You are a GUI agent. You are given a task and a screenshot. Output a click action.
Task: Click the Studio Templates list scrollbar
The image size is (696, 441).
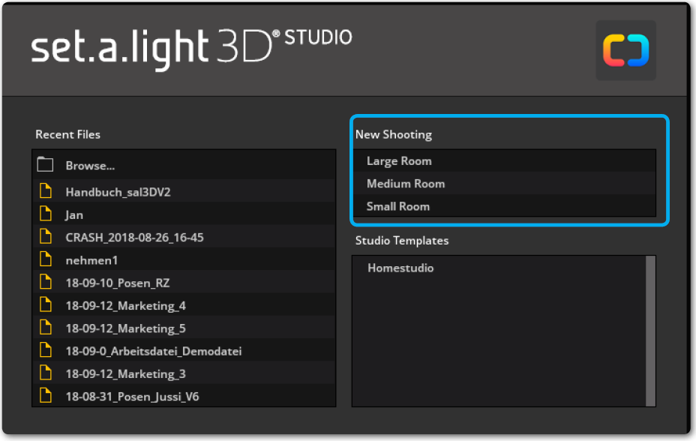tap(650, 330)
